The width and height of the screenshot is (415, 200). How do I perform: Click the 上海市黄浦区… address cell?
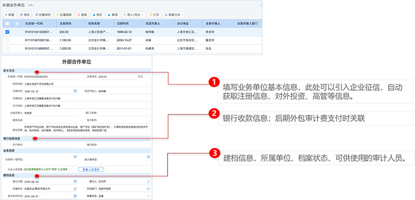(x=187, y=49)
